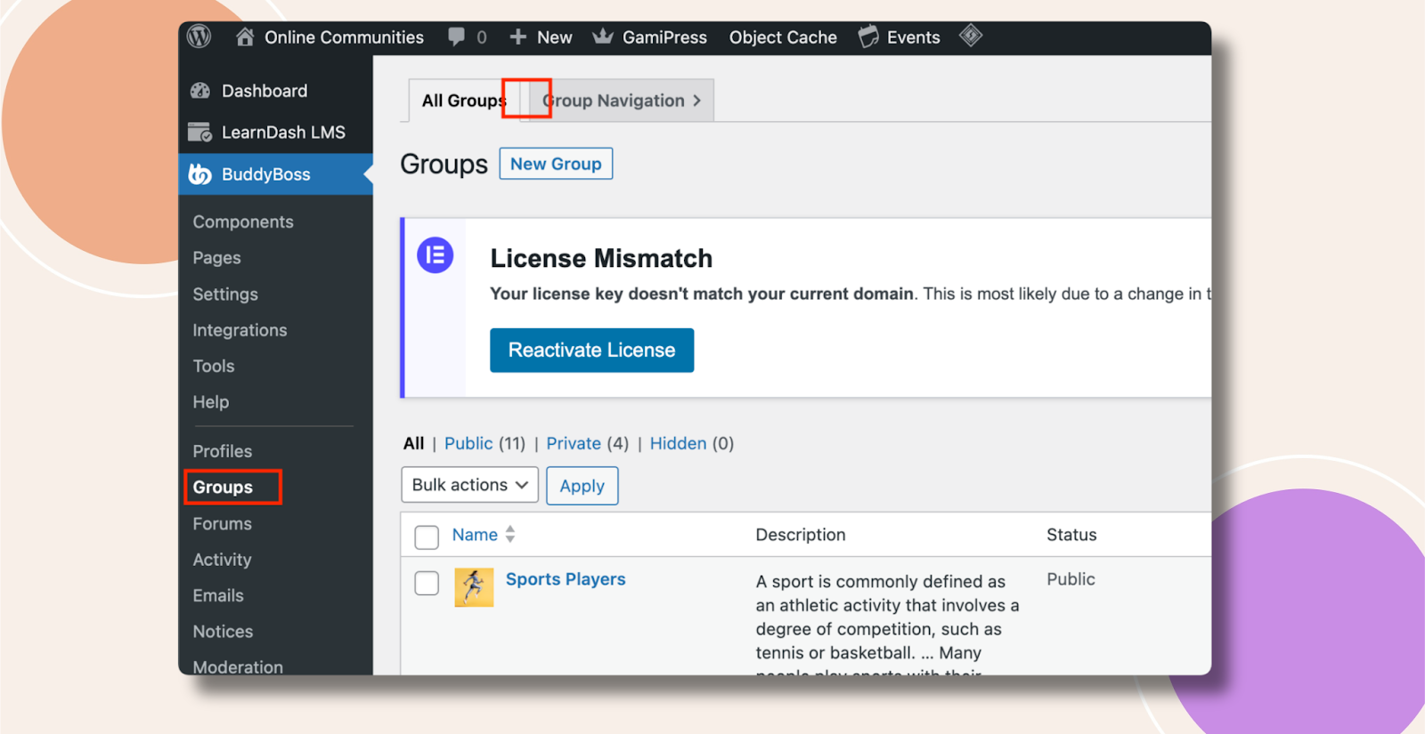Image resolution: width=1425 pixels, height=734 pixels.
Task: Open the New content menu
Action: click(x=554, y=37)
